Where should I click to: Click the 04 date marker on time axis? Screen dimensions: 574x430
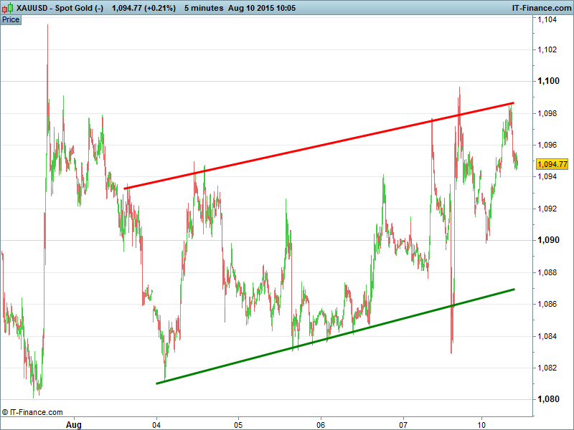click(x=156, y=424)
